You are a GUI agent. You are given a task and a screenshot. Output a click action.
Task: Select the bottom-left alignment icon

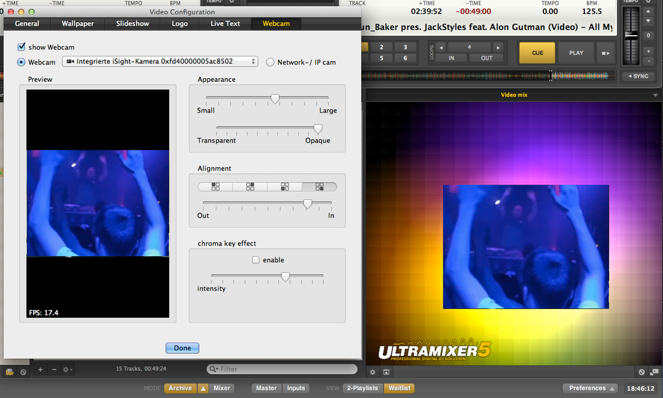(285, 187)
